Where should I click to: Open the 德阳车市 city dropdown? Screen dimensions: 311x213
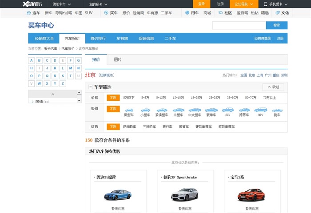[x=62, y=4]
